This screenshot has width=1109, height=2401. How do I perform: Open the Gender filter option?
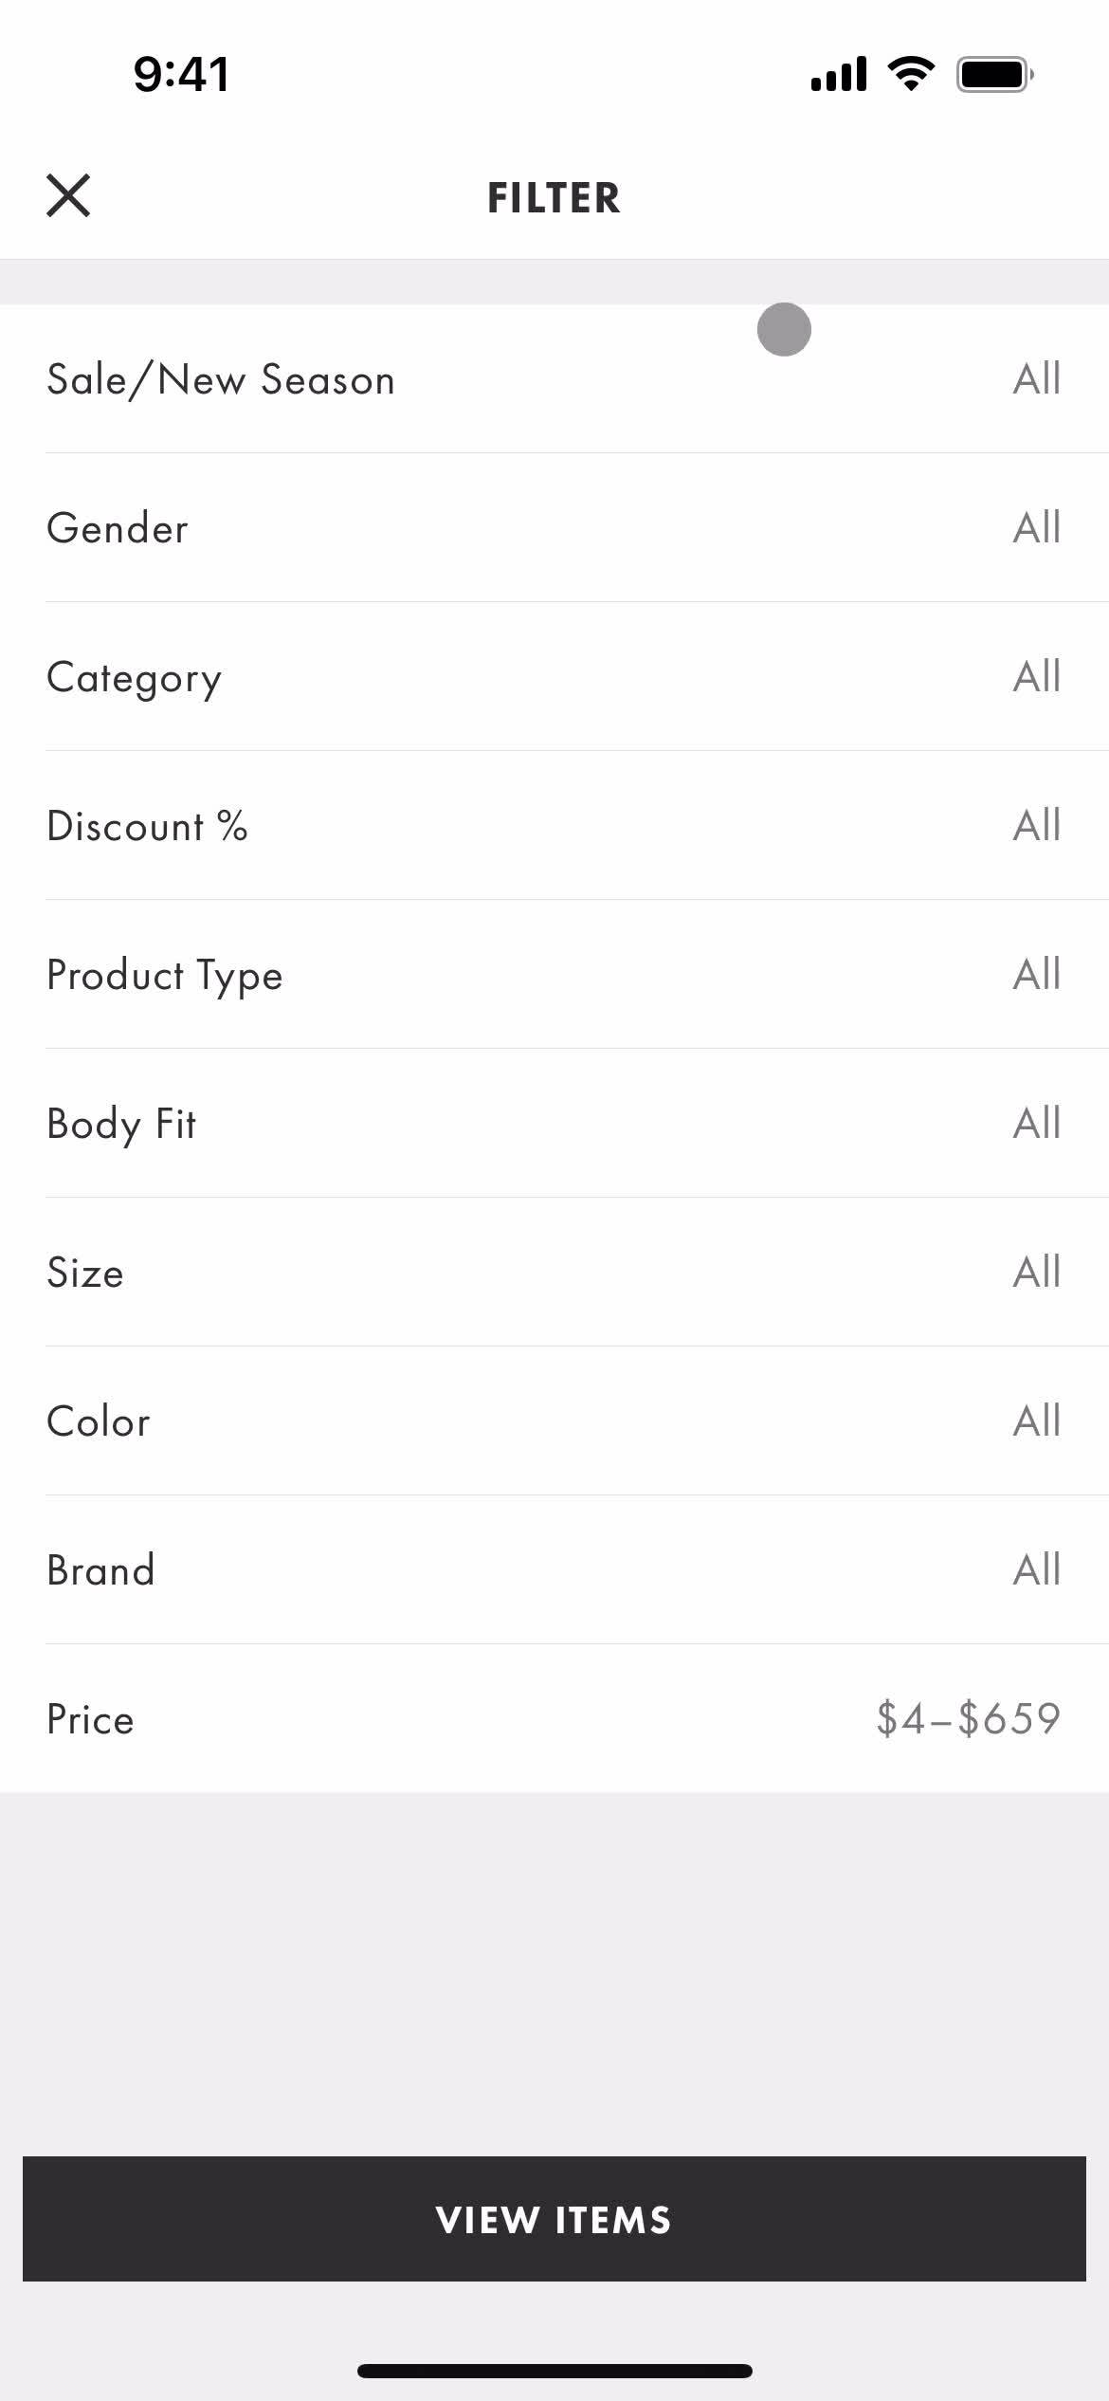pyautogui.click(x=554, y=527)
